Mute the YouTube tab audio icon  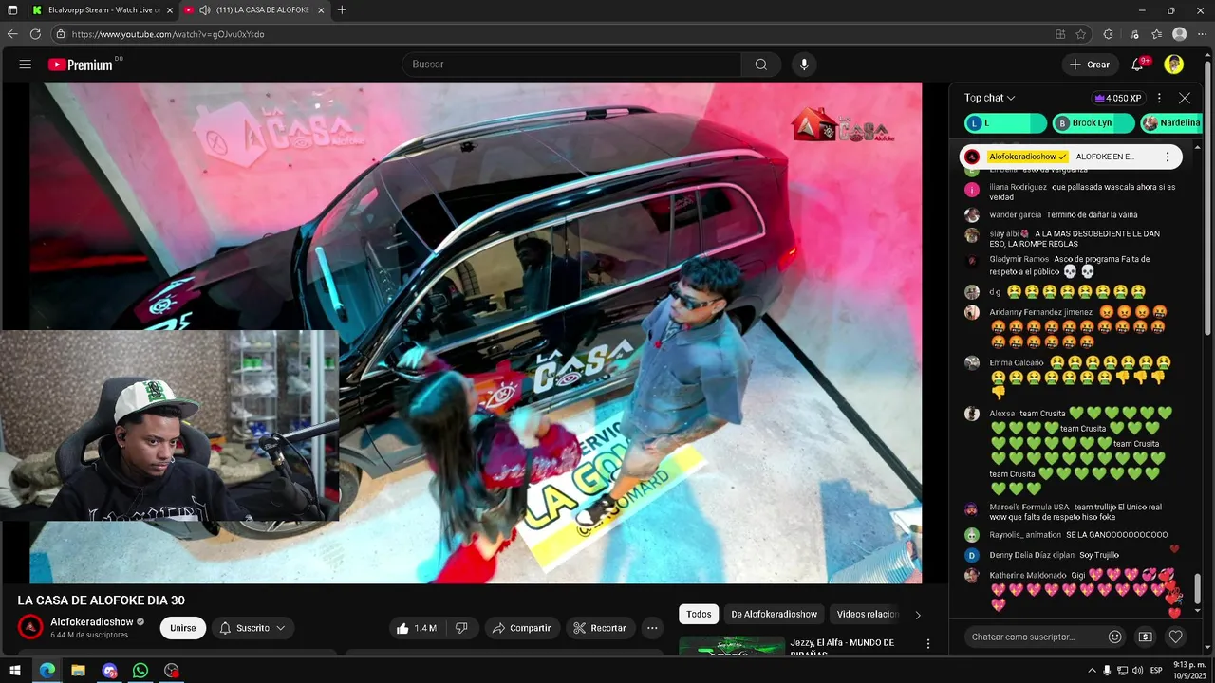[205, 10]
